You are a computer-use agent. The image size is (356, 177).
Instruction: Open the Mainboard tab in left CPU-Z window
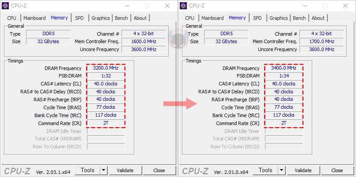pyautogui.click(x=34, y=18)
